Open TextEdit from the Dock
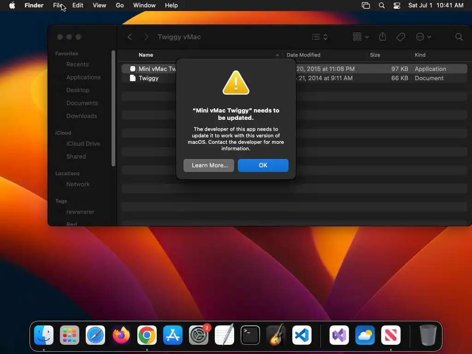Viewport: 472px width, 354px height. point(224,335)
